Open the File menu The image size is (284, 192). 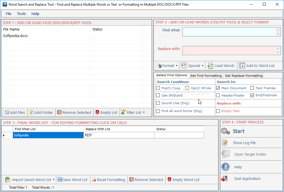8,14
